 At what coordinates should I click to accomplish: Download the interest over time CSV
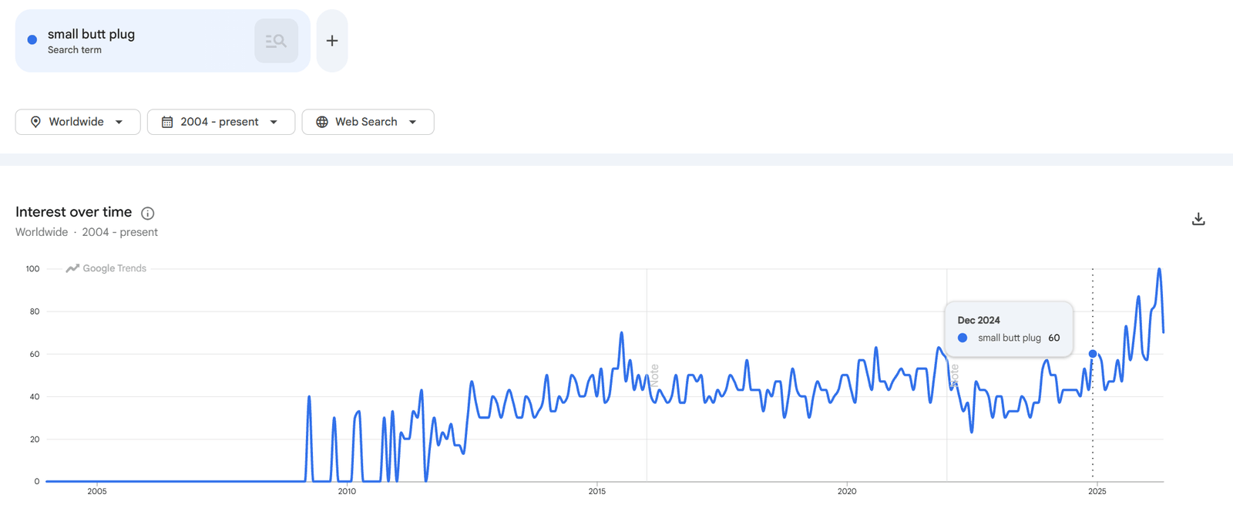tap(1198, 219)
